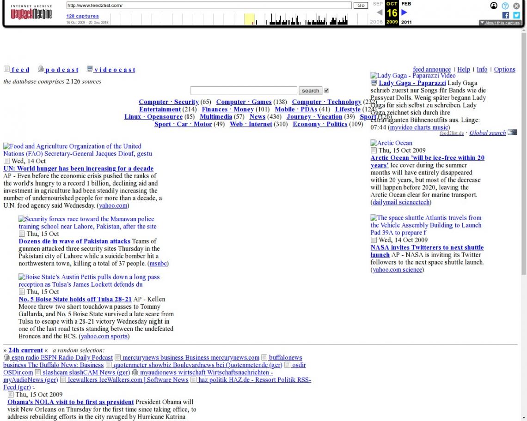527x421 pixels.
Task: Click the Icewalkers feed icon
Action: pyautogui.click(x=63, y=380)
